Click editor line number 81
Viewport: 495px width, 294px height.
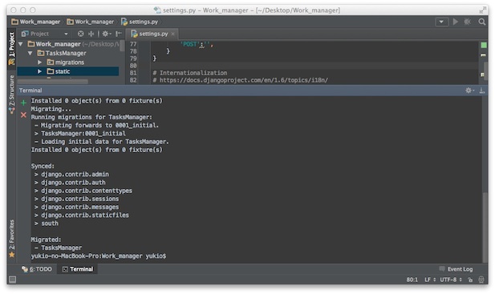pos(133,73)
